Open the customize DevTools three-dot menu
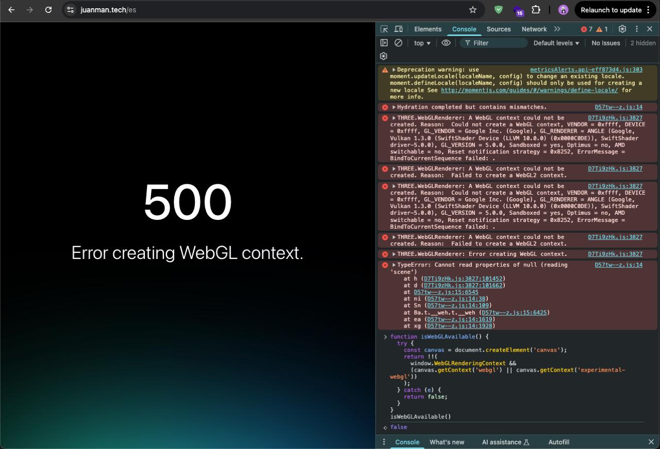 [x=636, y=29]
